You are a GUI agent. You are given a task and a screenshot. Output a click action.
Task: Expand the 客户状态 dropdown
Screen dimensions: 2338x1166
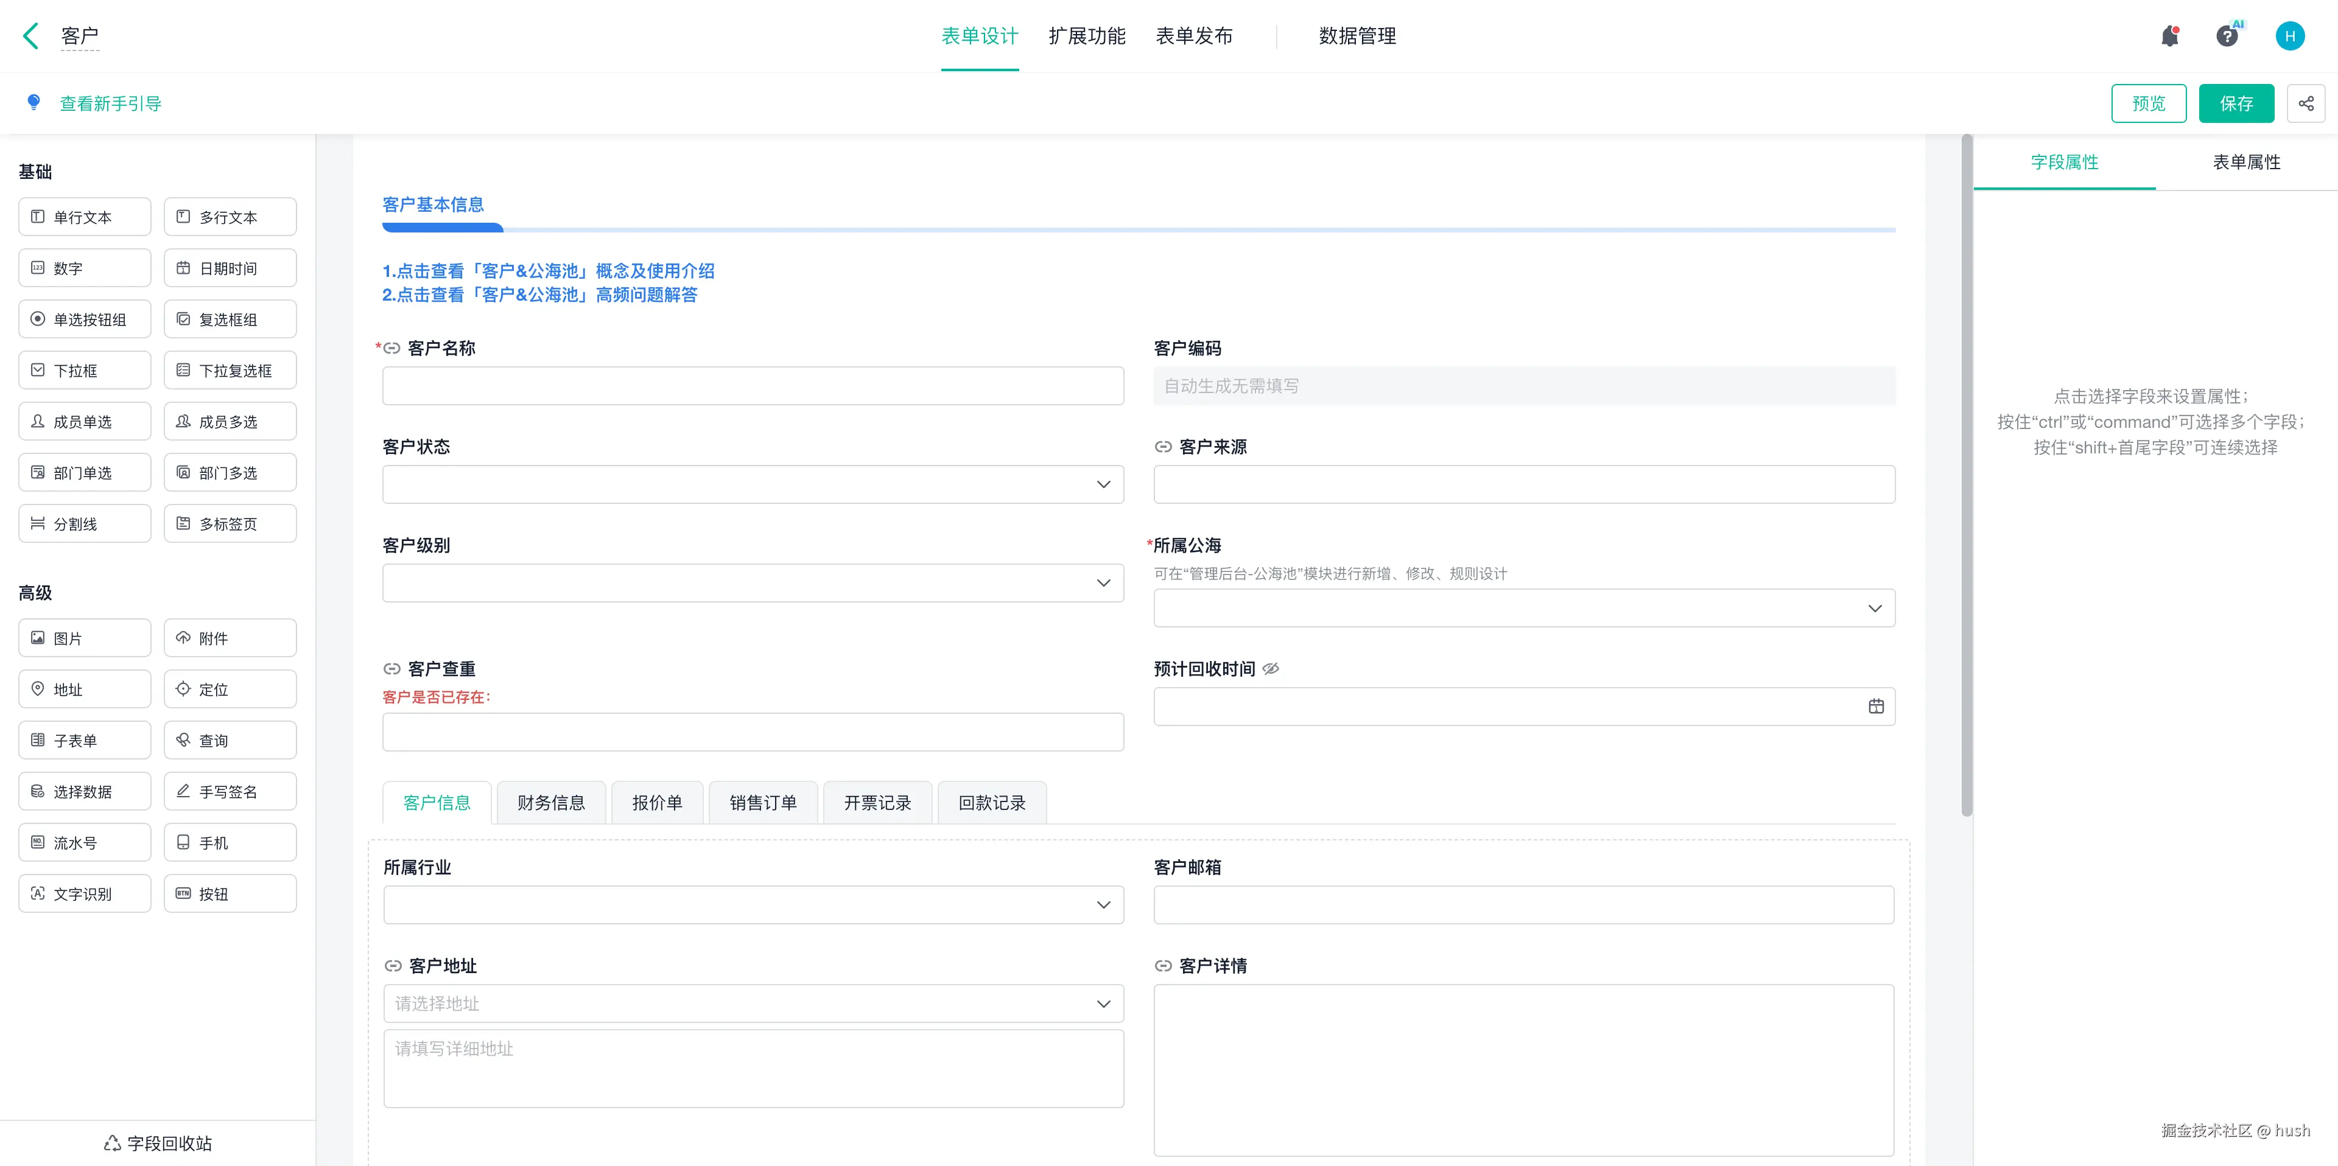[x=753, y=484]
